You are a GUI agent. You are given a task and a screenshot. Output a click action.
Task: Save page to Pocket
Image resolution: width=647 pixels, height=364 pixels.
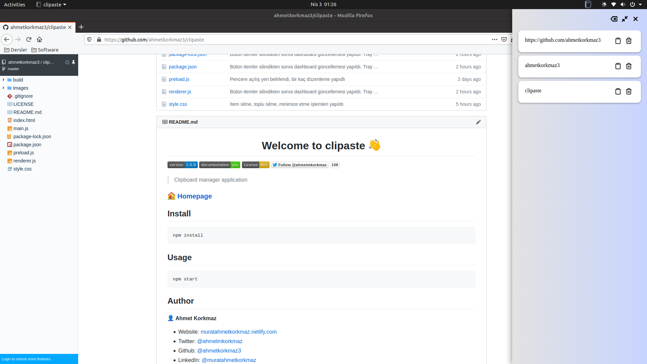[504, 39]
